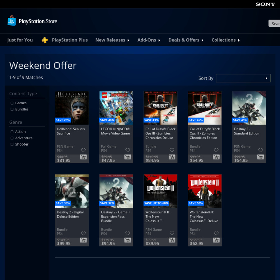Wishlist heart for Black Ops III Zombies Chronicles Edition
The width and height of the screenshot is (280, 280).
click(216, 150)
